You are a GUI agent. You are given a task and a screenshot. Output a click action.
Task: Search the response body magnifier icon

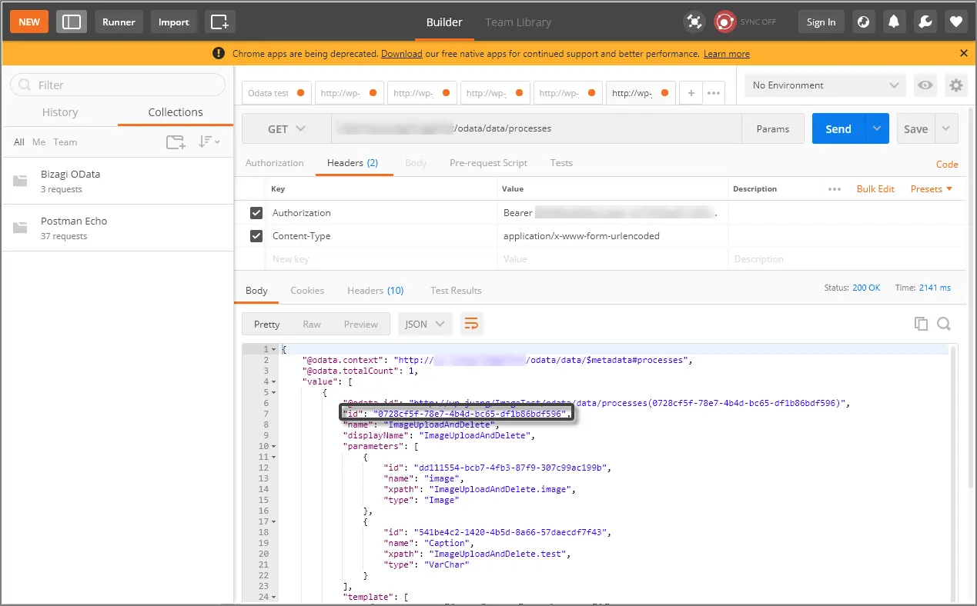[944, 324]
